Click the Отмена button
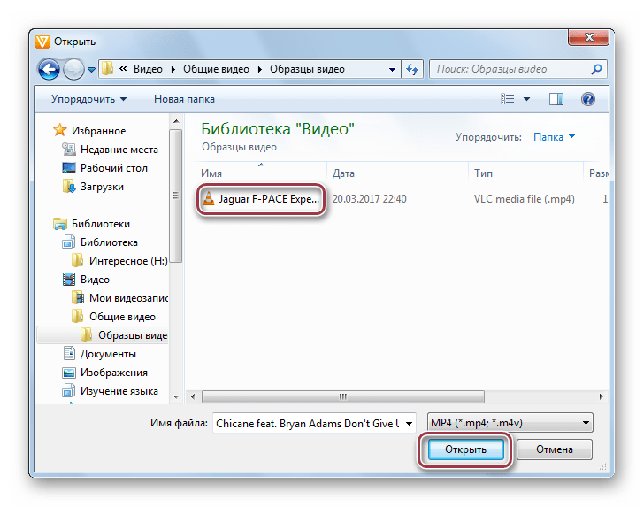The width and height of the screenshot is (644, 507). [x=554, y=449]
